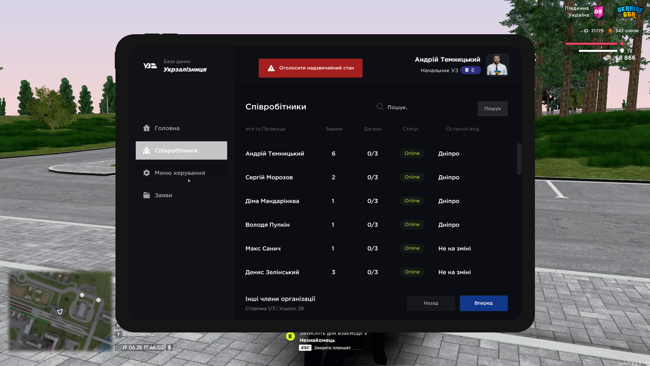Click the red health bar in HUD
The width and height of the screenshot is (650, 366).
click(592, 44)
